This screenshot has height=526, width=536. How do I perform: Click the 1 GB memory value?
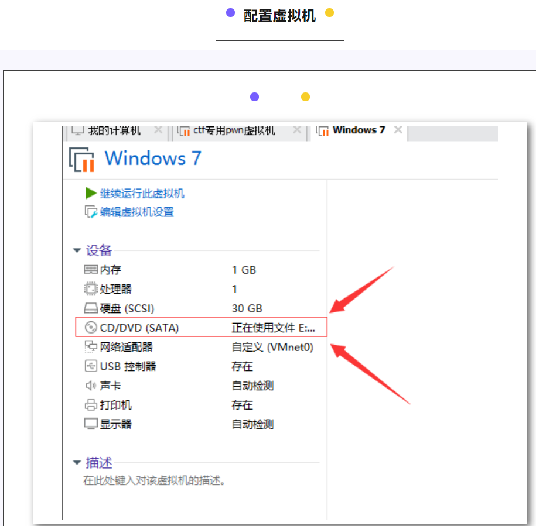[244, 270]
